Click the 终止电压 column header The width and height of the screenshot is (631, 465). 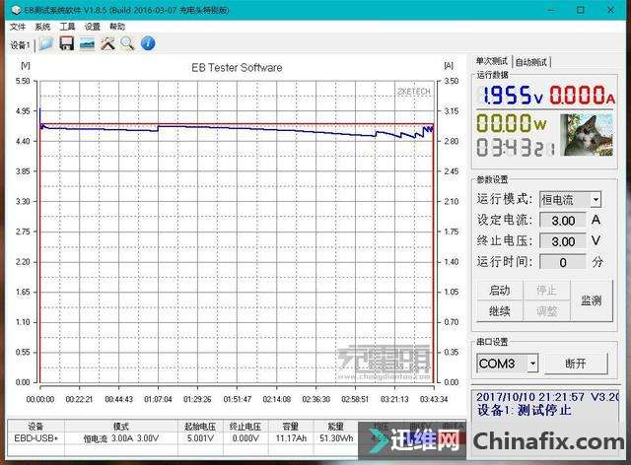pyautogui.click(x=245, y=427)
